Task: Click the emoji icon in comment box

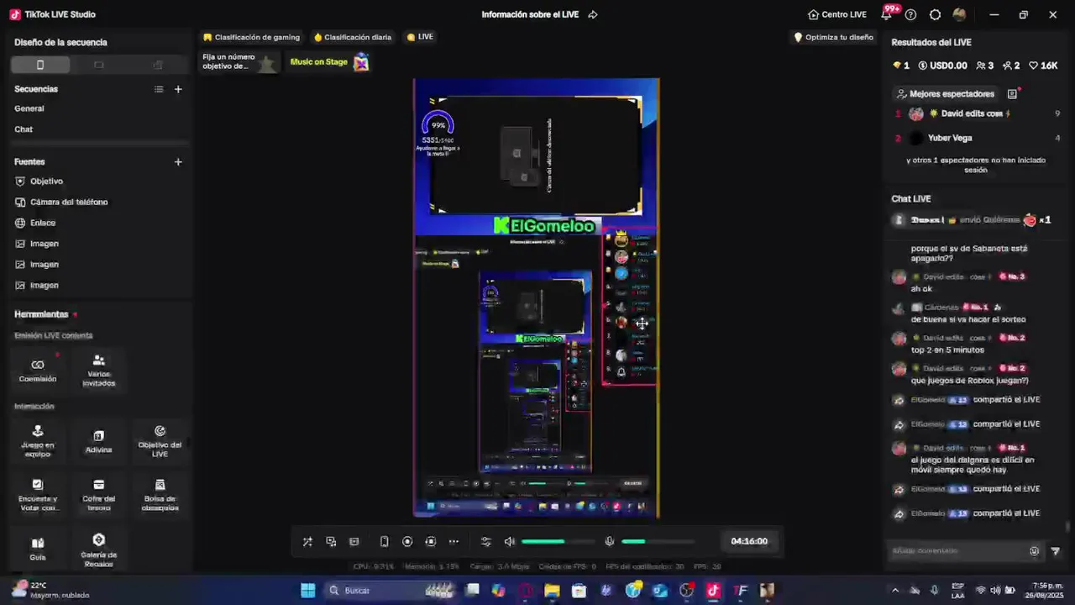Action: pos(1035,551)
